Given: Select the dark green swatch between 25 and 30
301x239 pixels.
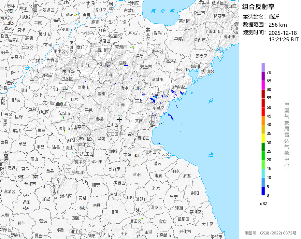Looking at the screenshot, I should coord(263,147).
